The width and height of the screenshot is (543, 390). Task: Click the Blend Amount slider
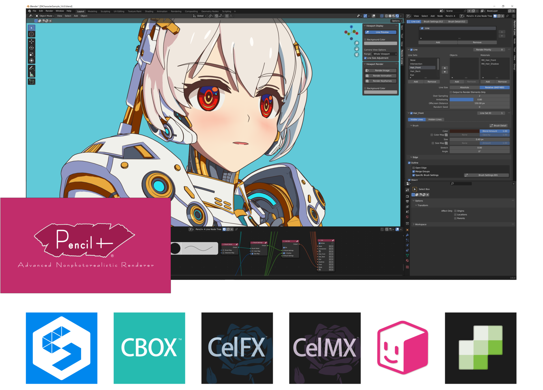[x=495, y=131]
